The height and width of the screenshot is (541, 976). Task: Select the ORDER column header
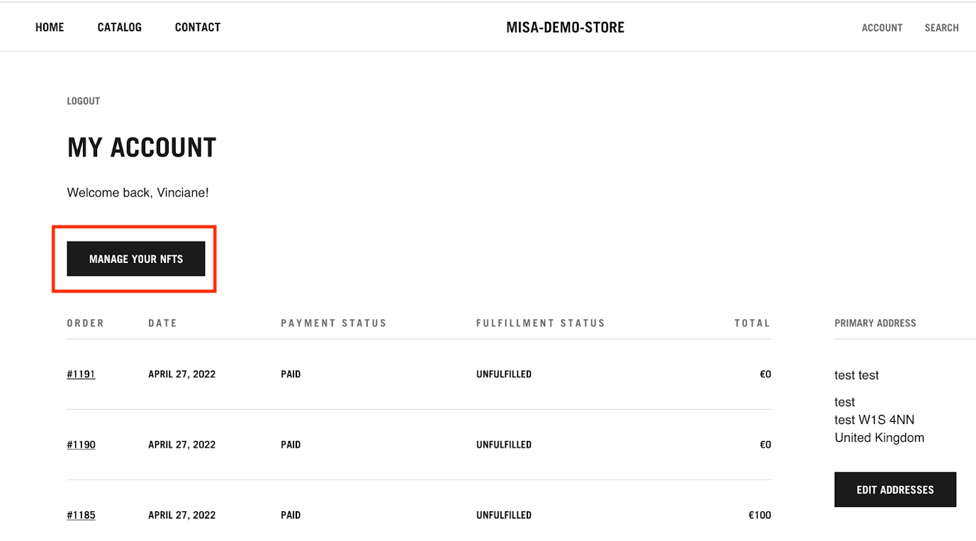tap(85, 323)
